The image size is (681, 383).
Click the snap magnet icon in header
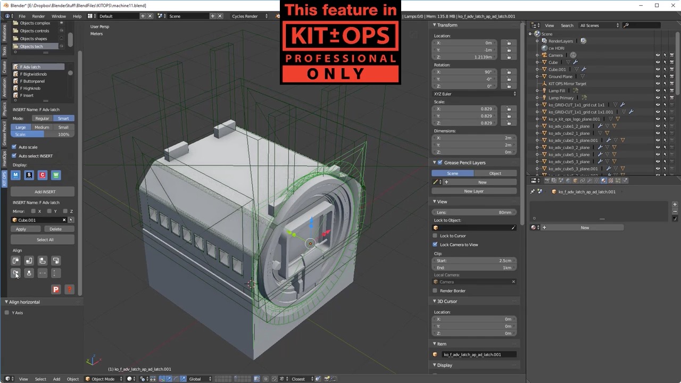(274, 379)
